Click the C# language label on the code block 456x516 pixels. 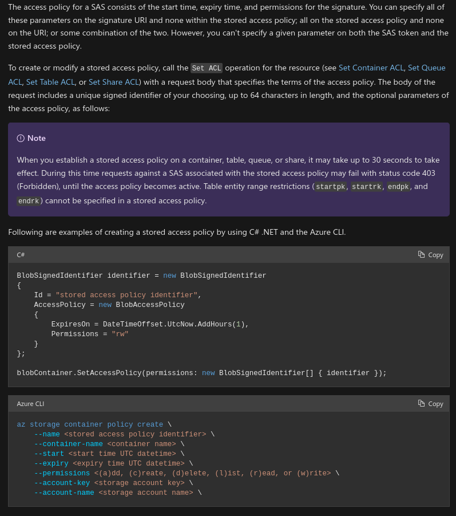tap(21, 255)
